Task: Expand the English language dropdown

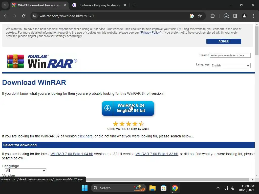Action: (230, 65)
